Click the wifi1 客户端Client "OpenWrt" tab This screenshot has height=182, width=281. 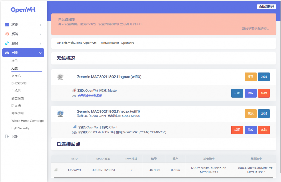click(77, 43)
